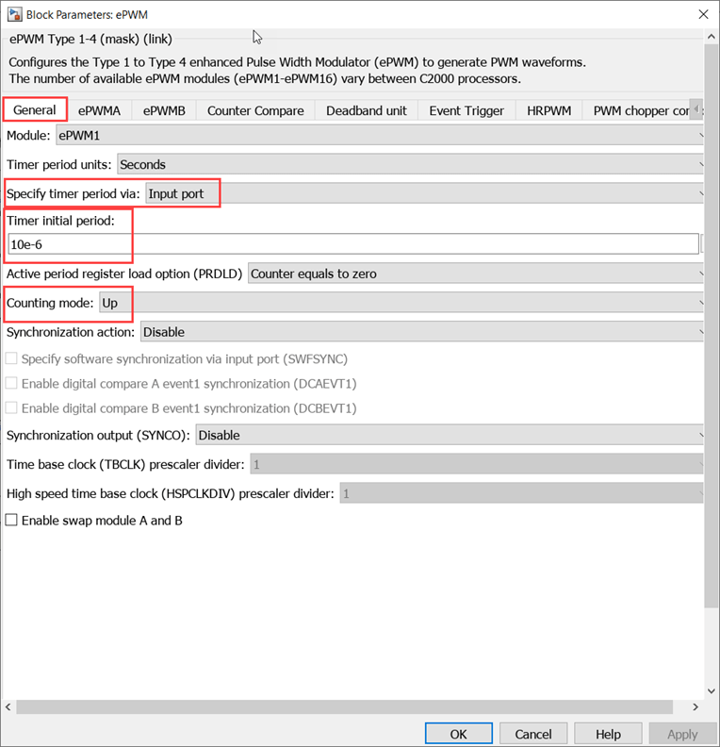
Task: Close the Block Parameters dialog
Action: pos(702,14)
